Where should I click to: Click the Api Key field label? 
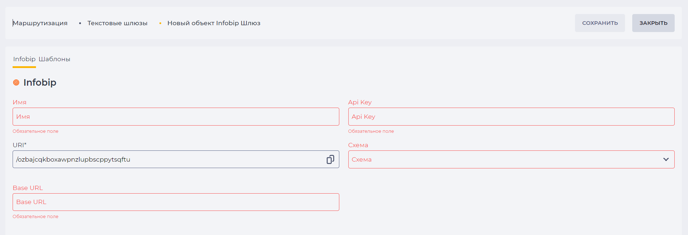[360, 102]
